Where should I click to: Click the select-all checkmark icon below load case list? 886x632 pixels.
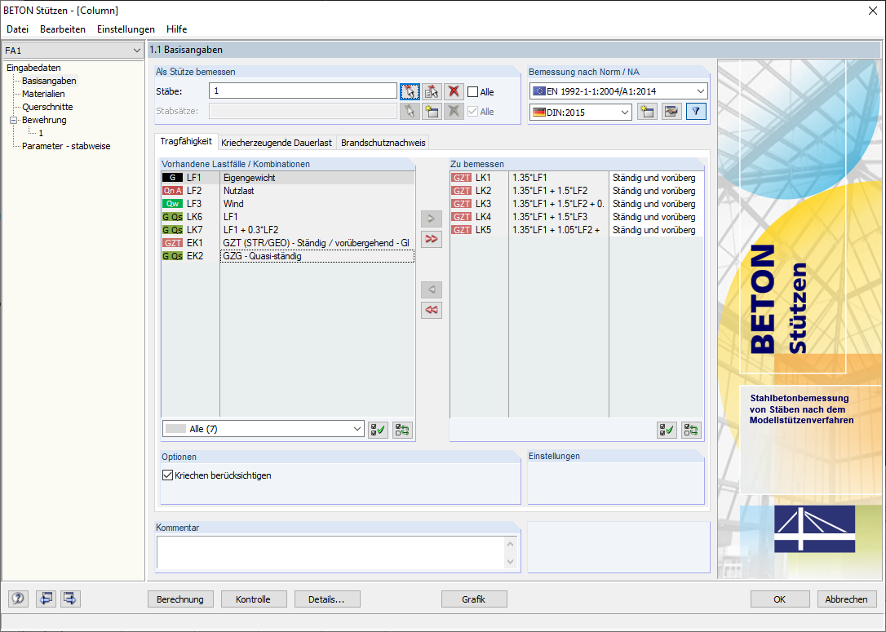click(x=378, y=429)
